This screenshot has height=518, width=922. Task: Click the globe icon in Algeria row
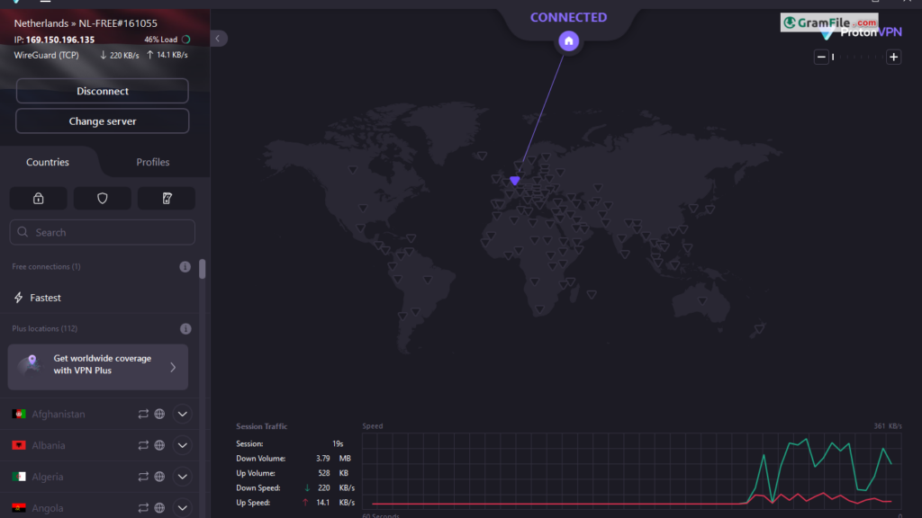pyautogui.click(x=159, y=477)
